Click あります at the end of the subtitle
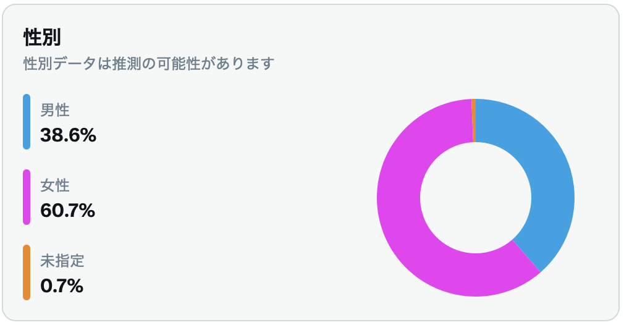Image resolution: width=624 pixels, height=325 pixels. coord(245,63)
